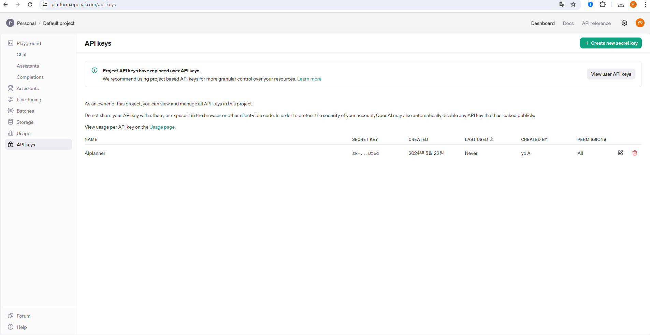This screenshot has width=650, height=335.
Task: Click the Personal organization avatar icon
Action: click(x=10, y=23)
